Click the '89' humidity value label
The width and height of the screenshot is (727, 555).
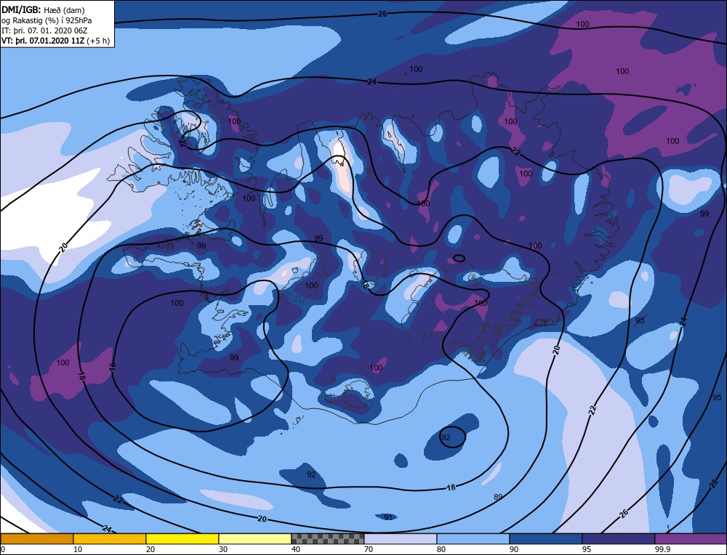point(498,497)
